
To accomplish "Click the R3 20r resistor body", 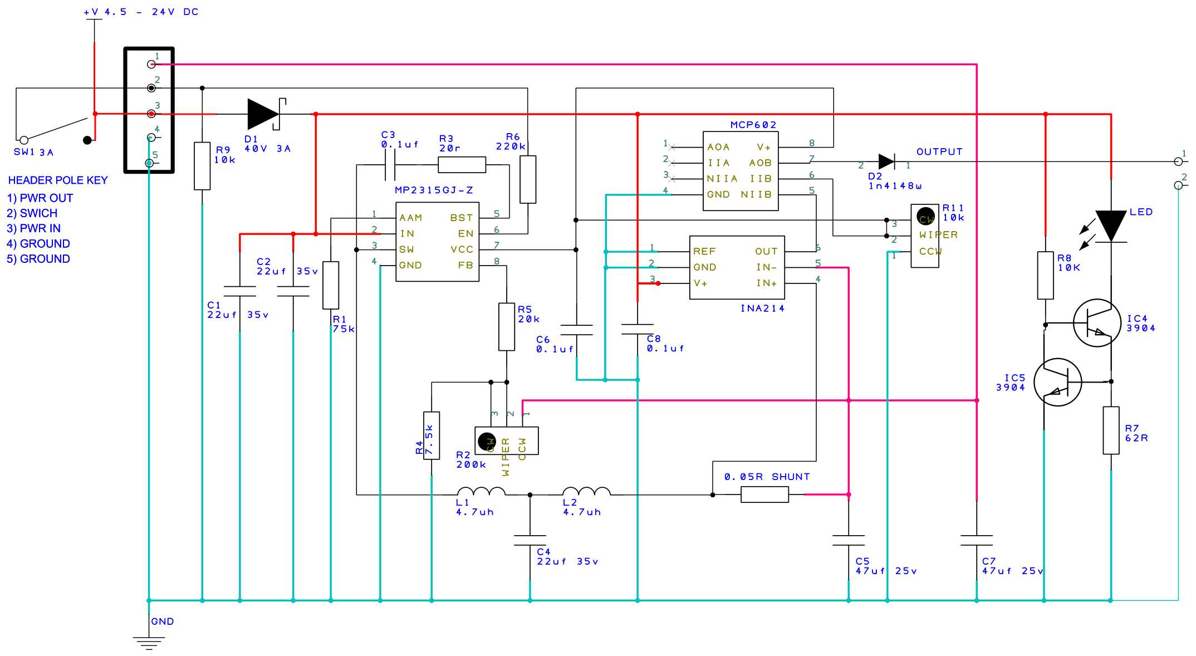I will [x=462, y=165].
